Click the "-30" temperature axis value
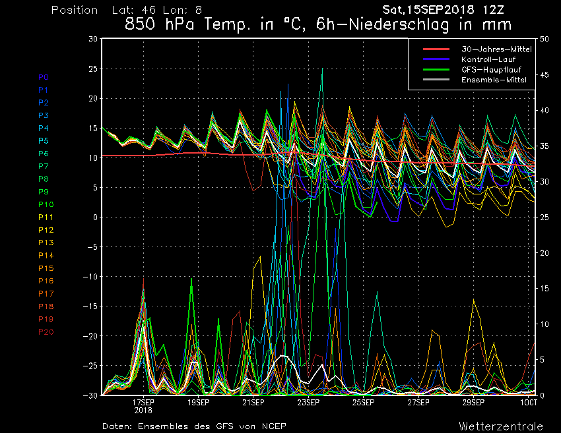Viewport: 561px width, 433px height. click(90, 395)
